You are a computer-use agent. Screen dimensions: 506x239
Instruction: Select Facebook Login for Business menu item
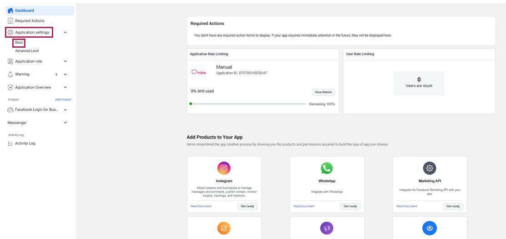36,110
